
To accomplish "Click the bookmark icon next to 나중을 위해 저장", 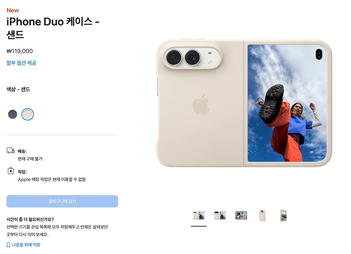I will 8,245.
